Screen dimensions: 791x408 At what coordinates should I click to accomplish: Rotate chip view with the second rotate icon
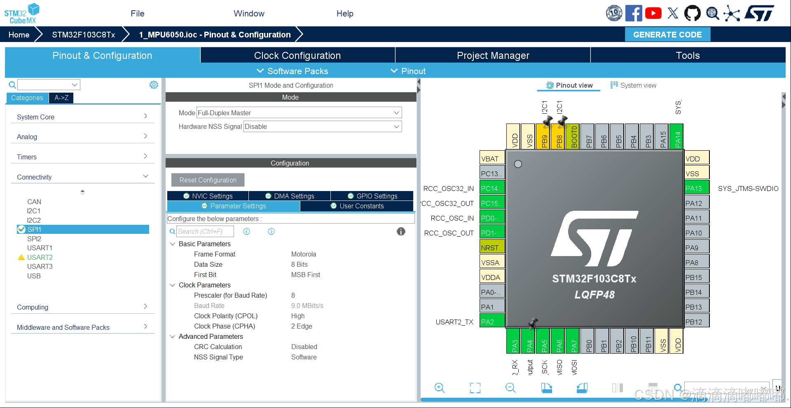582,388
